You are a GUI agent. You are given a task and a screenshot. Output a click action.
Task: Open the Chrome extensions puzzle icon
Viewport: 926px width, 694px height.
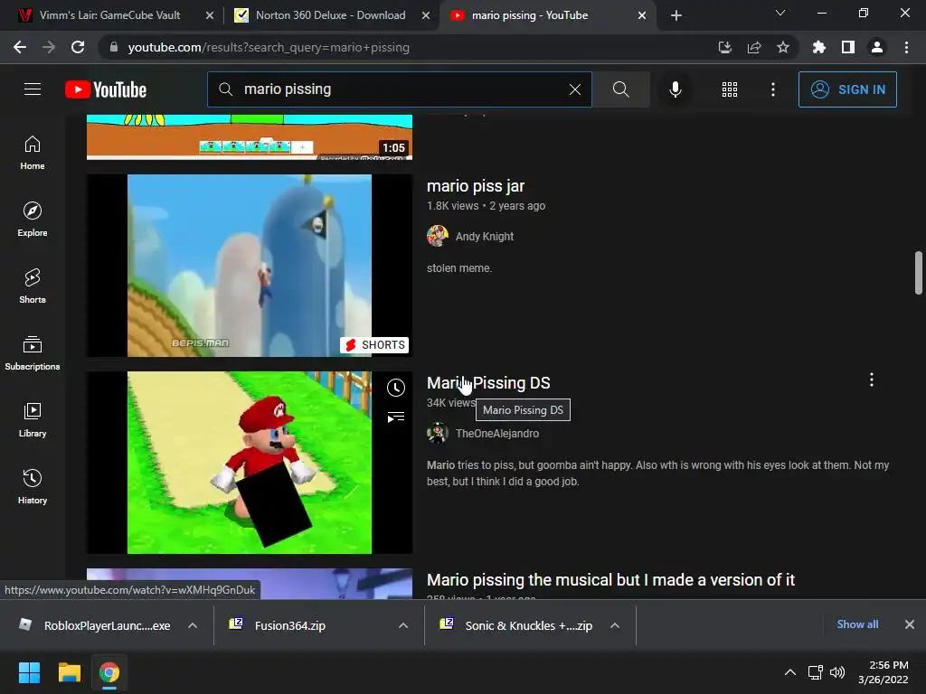818,47
